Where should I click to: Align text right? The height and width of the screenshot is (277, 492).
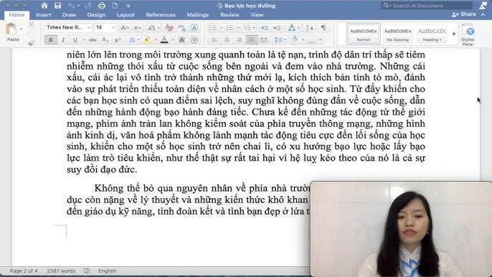(x=239, y=40)
